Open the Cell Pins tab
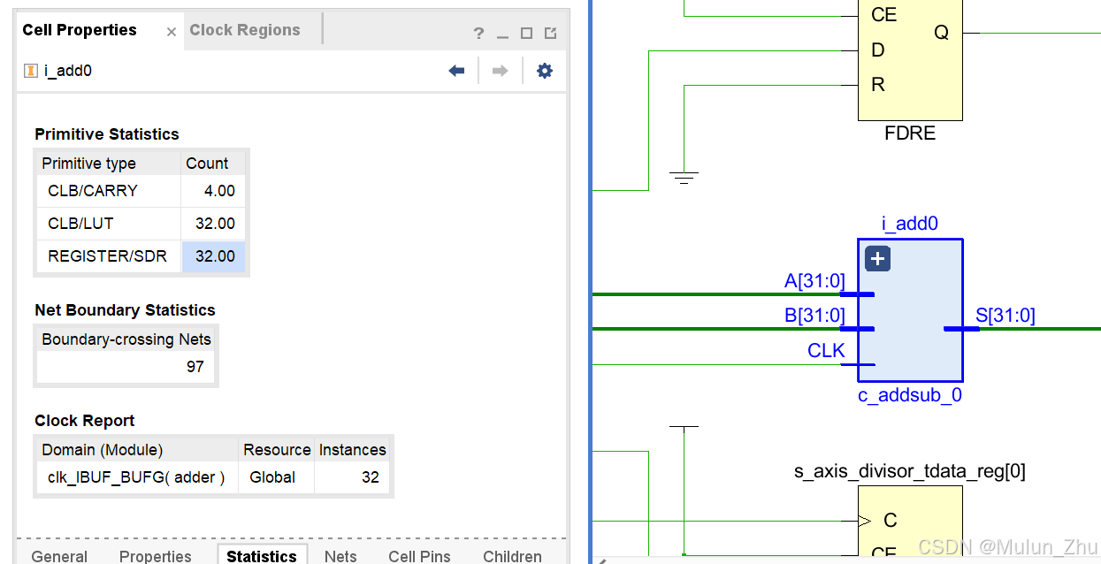The image size is (1101, 564). pos(419,556)
